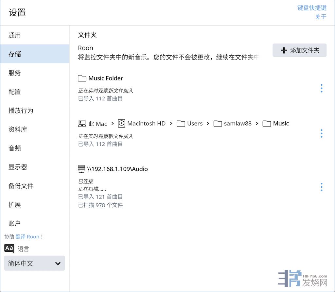Expand the 简体中文 language dropdown

pos(34,263)
